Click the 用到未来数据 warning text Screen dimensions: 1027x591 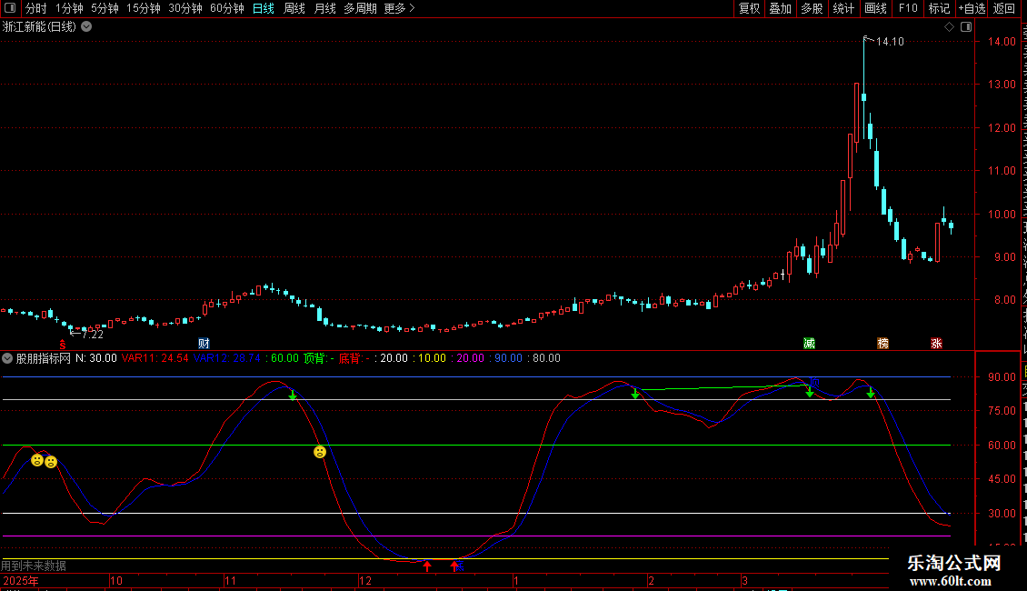coord(34,566)
